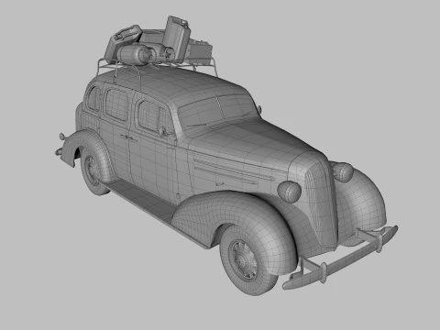Click the hood side trim vents
Image resolution: width=440 pixels, height=330 pixels.
click(x=234, y=171)
